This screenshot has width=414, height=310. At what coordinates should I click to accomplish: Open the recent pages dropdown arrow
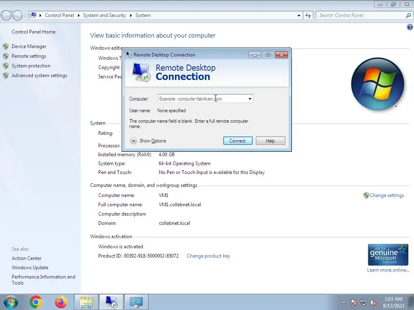click(25, 16)
